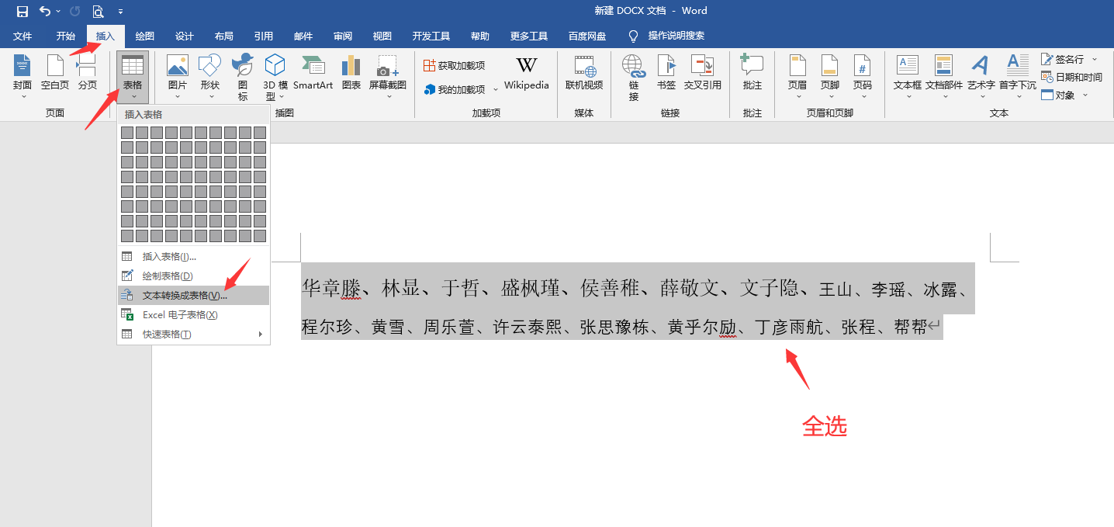
Task: Click the name 许云泰熙 in the document
Action: tap(528, 328)
